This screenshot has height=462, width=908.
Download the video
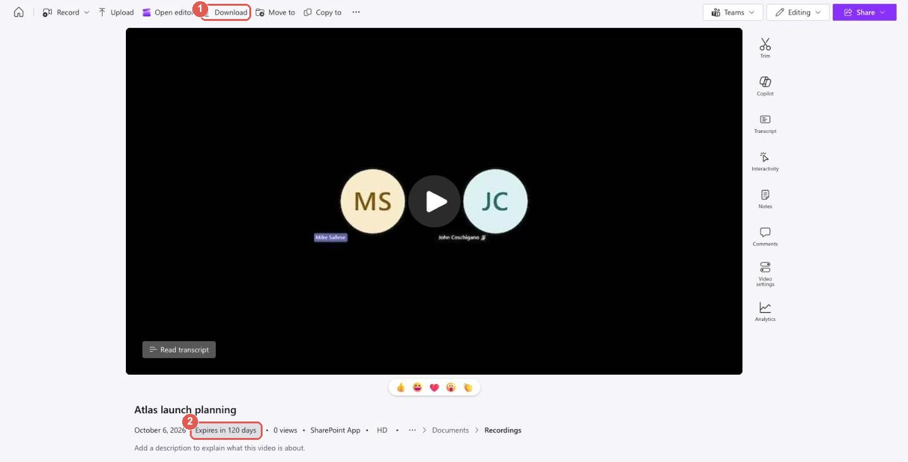pyautogui.click(x=226, y=12)
